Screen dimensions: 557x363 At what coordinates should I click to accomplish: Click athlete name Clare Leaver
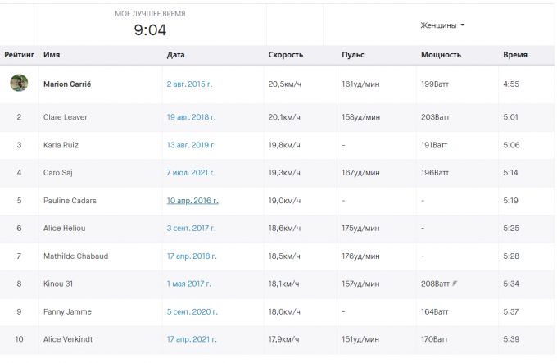pos(65,117)
